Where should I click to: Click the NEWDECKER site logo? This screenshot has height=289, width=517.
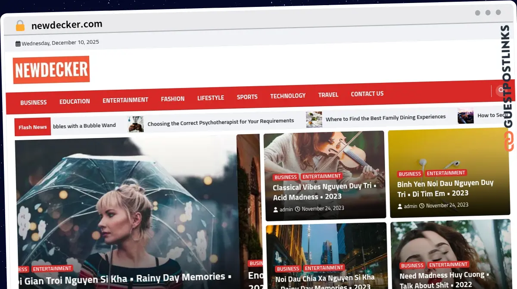pos(51,69)
